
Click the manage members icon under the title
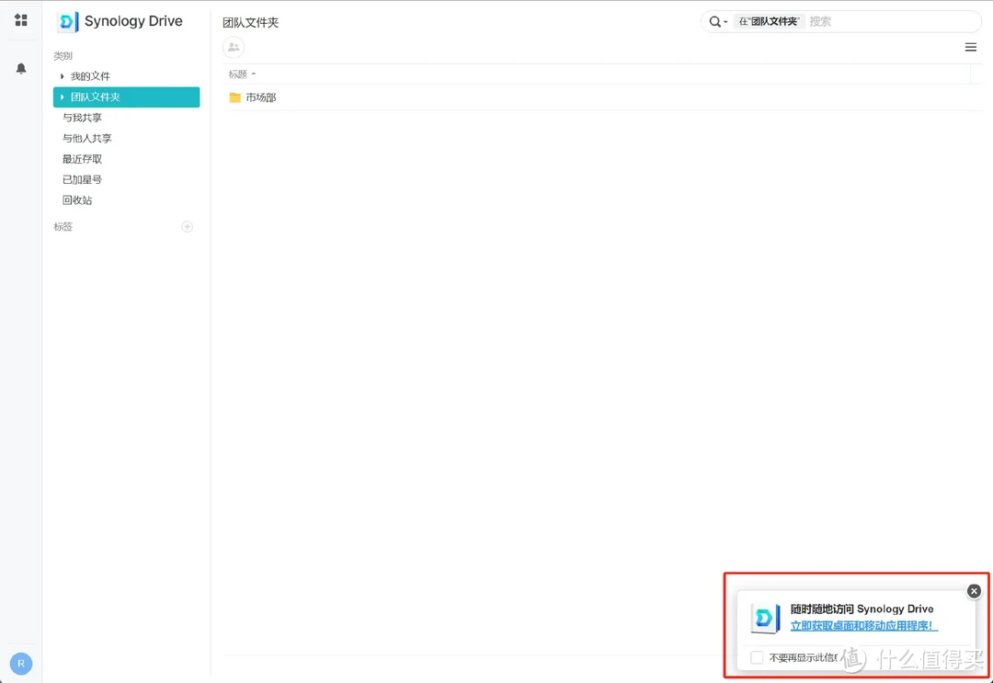pyautogui.click(x=234, y=47)
